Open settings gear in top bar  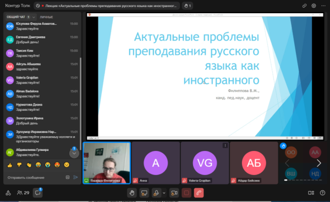(313, 5)
